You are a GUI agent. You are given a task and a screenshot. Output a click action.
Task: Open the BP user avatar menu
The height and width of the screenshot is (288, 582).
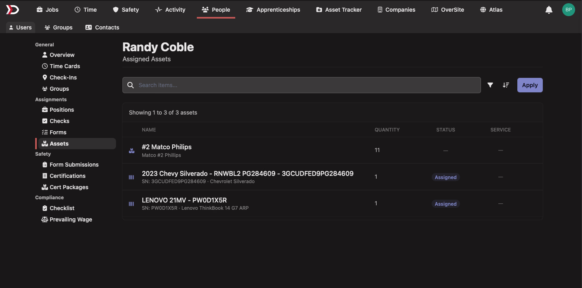(x=568, y=10)
